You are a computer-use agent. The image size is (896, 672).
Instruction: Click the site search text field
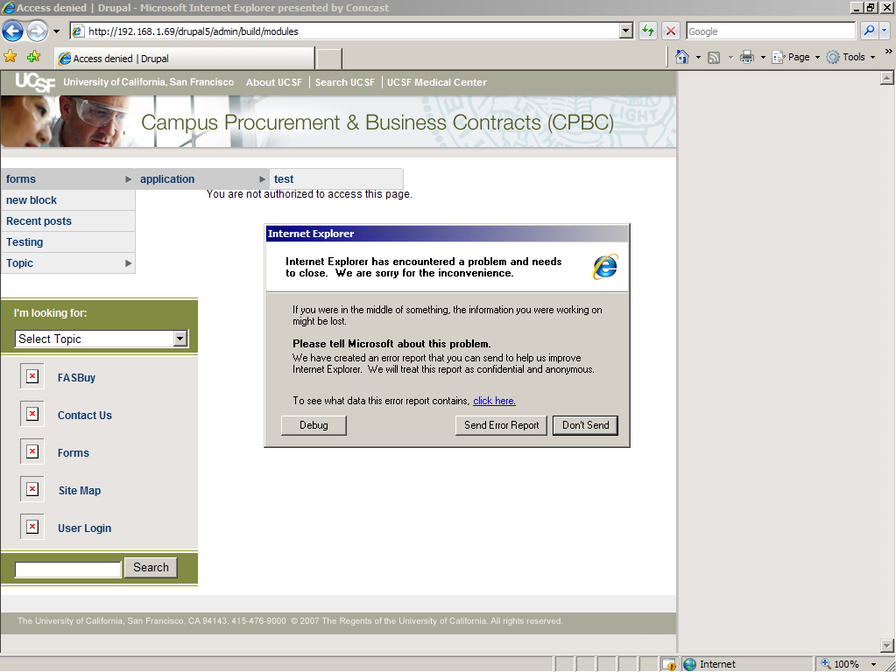click(x=68, y=570)
